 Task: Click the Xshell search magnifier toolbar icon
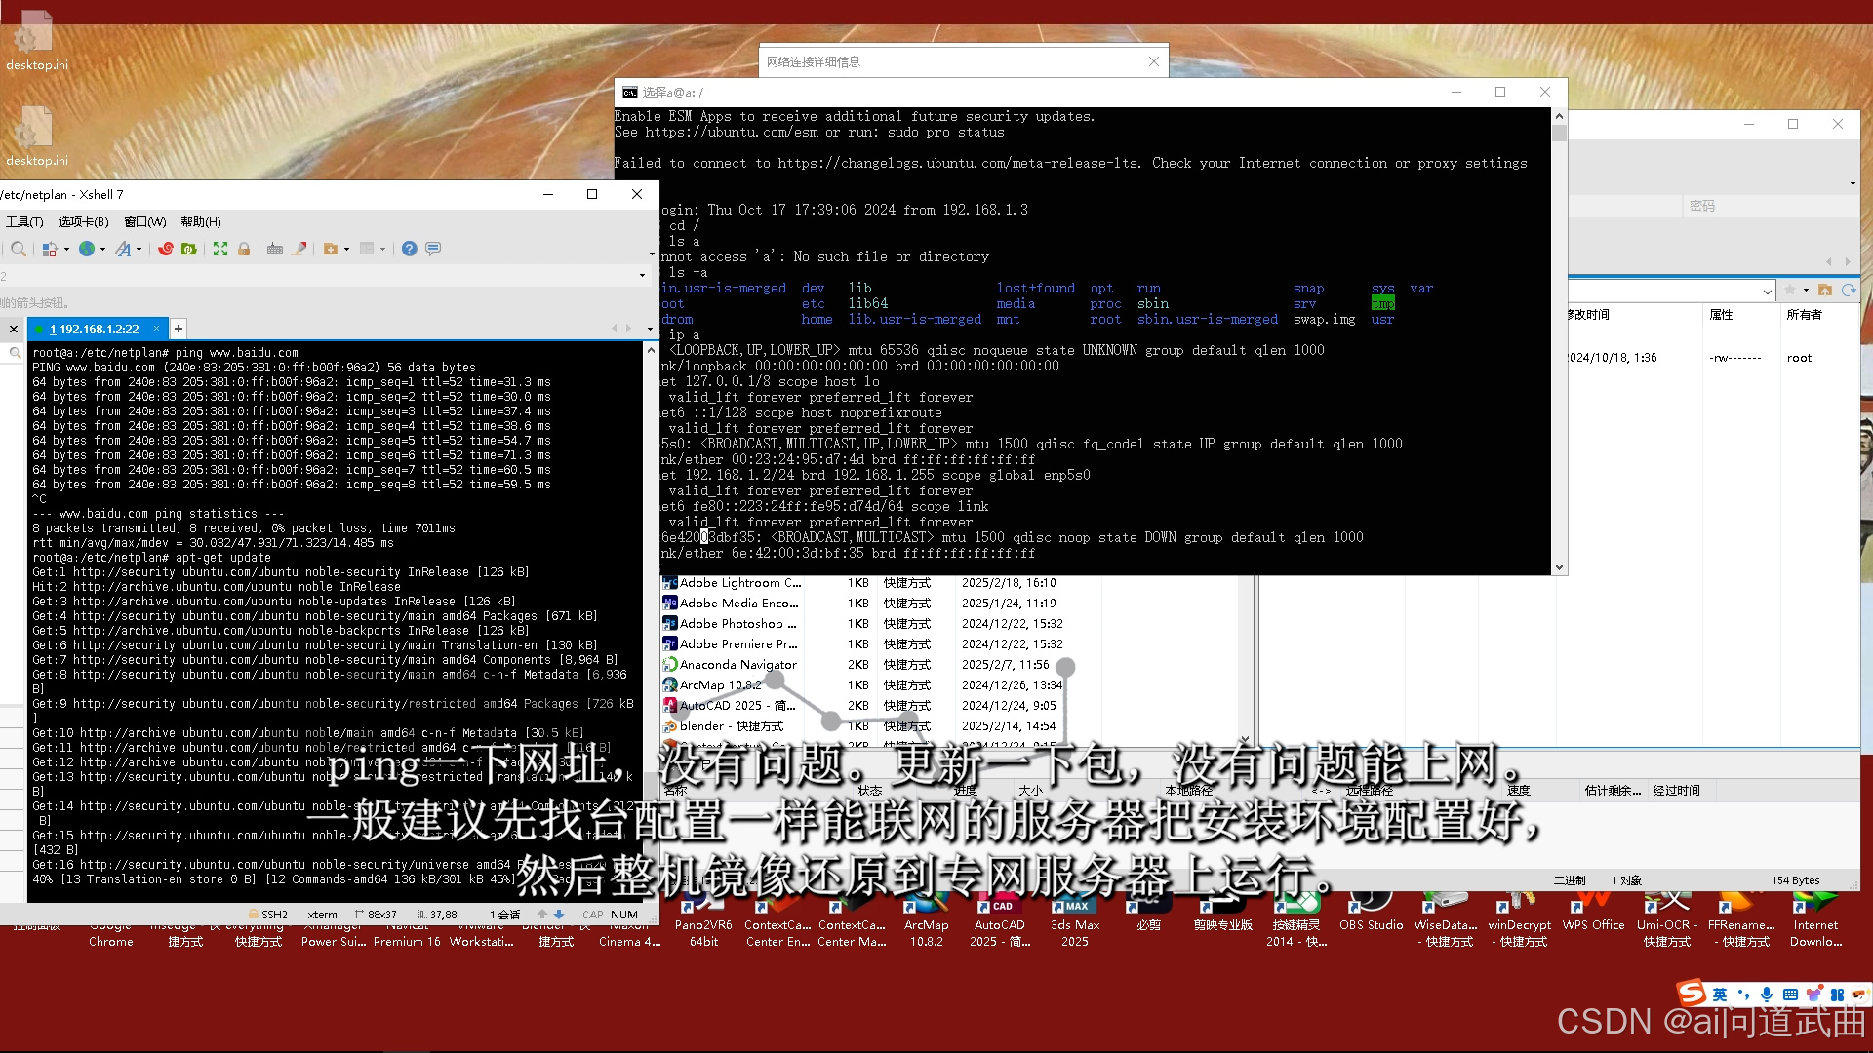(19, 249)
